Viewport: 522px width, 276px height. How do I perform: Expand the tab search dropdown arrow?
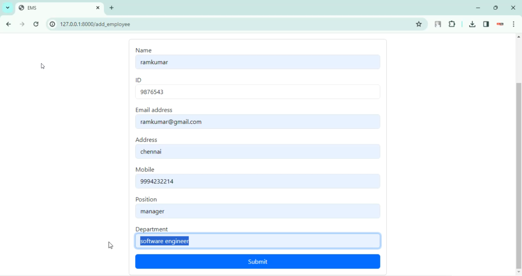point(8,8)
